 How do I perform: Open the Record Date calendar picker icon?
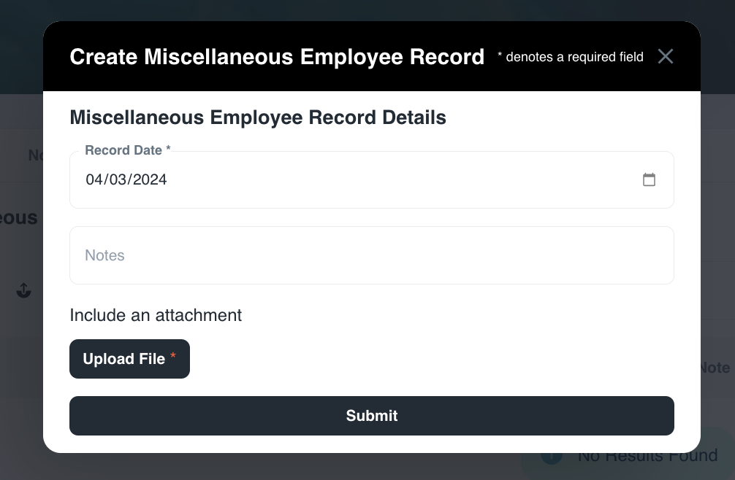(649, 179)
